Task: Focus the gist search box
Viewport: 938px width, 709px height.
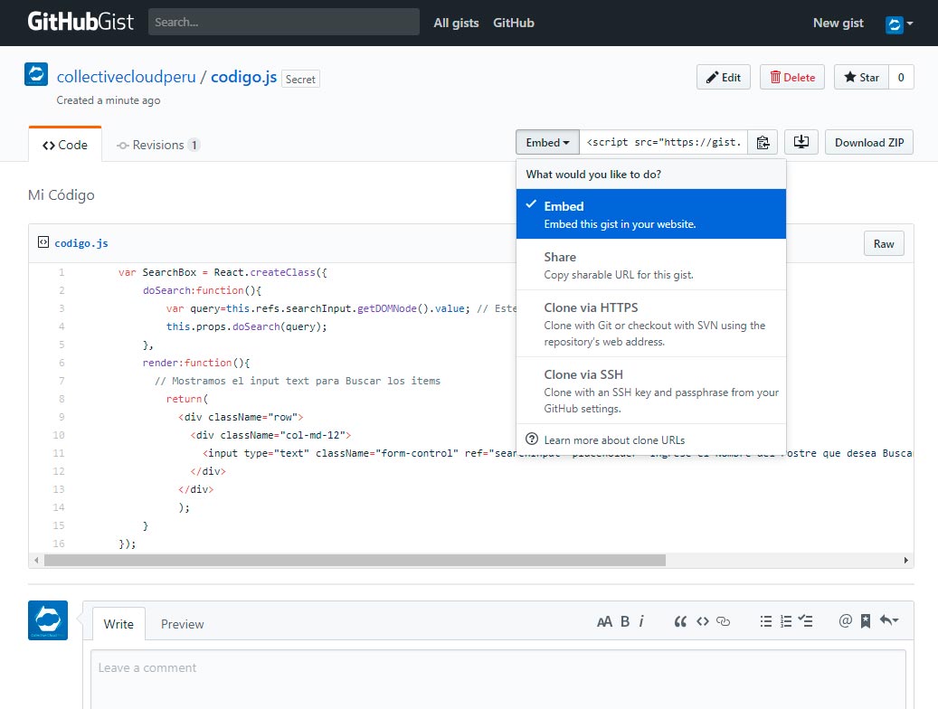Action: point(283,22)
